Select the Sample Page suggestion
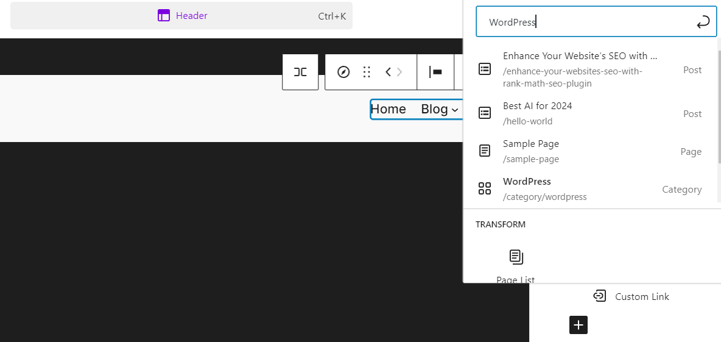This screenshot has width=721, height=342. [590, 151]
